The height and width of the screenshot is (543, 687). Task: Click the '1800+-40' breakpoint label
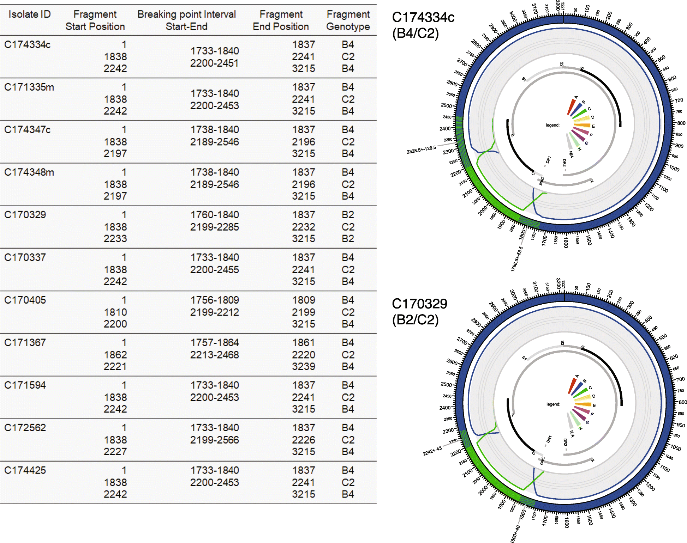515,534
